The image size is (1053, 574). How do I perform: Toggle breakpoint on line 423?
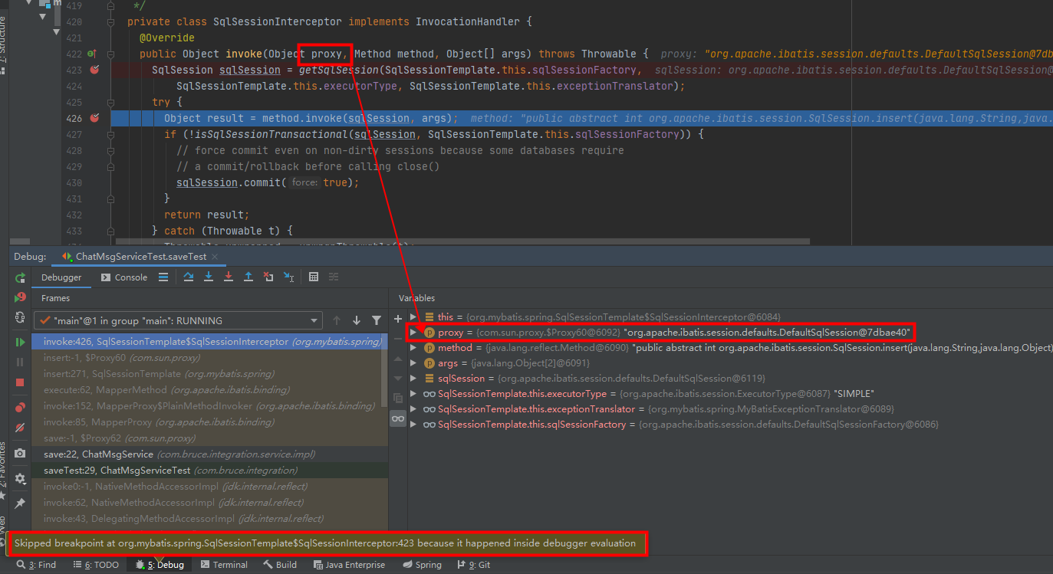point(94,70)
